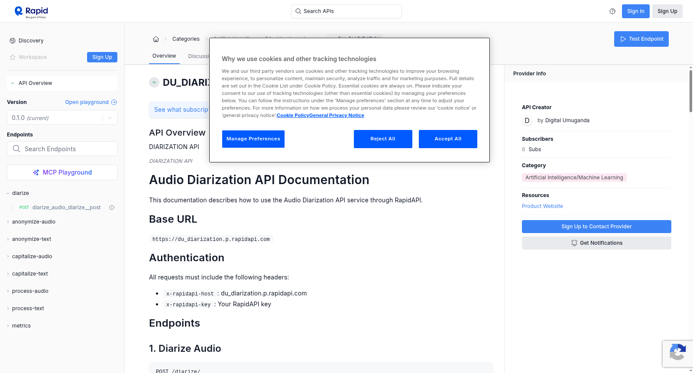
Task: Click Manage Preferences button
Action: click(253, 139)
